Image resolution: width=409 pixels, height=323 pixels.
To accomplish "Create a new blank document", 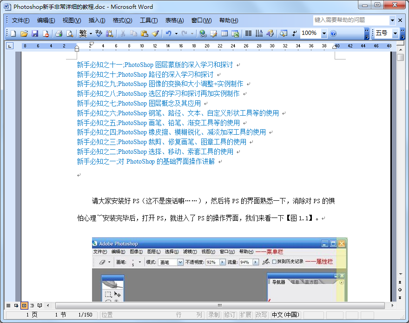I will coord(13,33).
